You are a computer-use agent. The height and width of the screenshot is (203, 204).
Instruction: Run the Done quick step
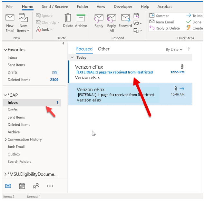pyautogui.click(x=194, y=22)
